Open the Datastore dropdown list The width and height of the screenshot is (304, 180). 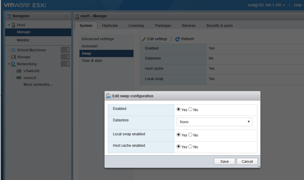coord(214,122)
